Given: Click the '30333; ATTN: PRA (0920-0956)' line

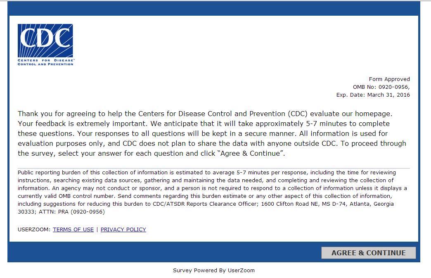Looking at the screenshot, I should (x=61, y=212).
